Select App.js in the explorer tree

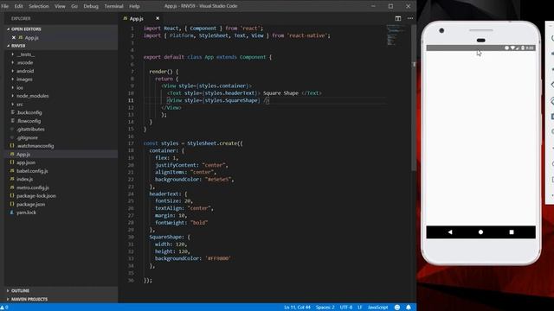click(61, 154)
